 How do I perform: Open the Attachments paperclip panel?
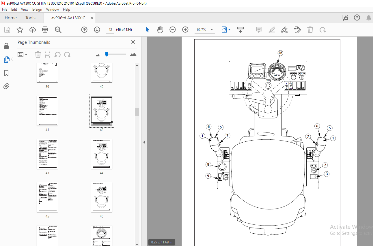[6, 86]
